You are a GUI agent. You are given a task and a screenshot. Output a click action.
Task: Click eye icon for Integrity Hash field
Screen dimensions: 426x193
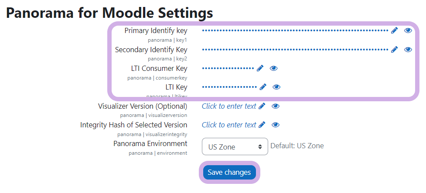[x=276, y=125]
